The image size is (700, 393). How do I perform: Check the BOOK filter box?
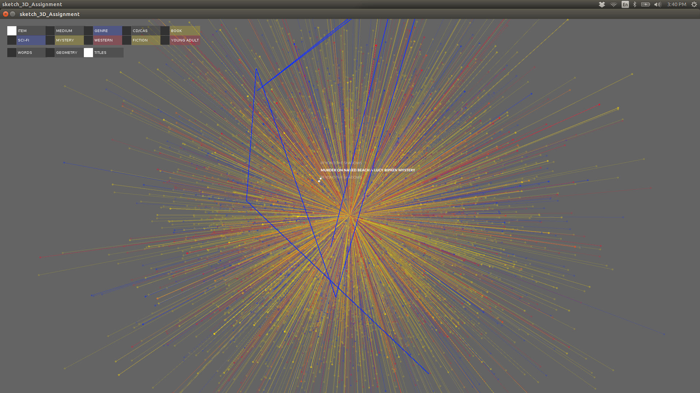coord(165,31)
